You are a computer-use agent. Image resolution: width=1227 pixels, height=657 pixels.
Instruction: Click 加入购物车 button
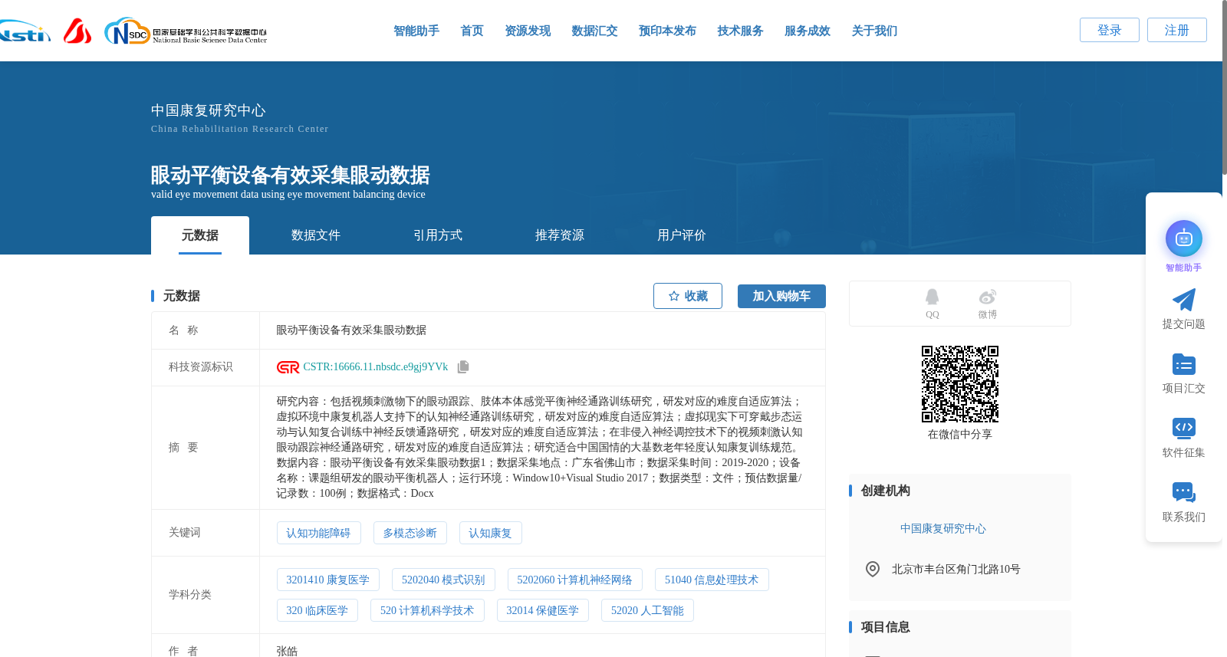point(781,296)
